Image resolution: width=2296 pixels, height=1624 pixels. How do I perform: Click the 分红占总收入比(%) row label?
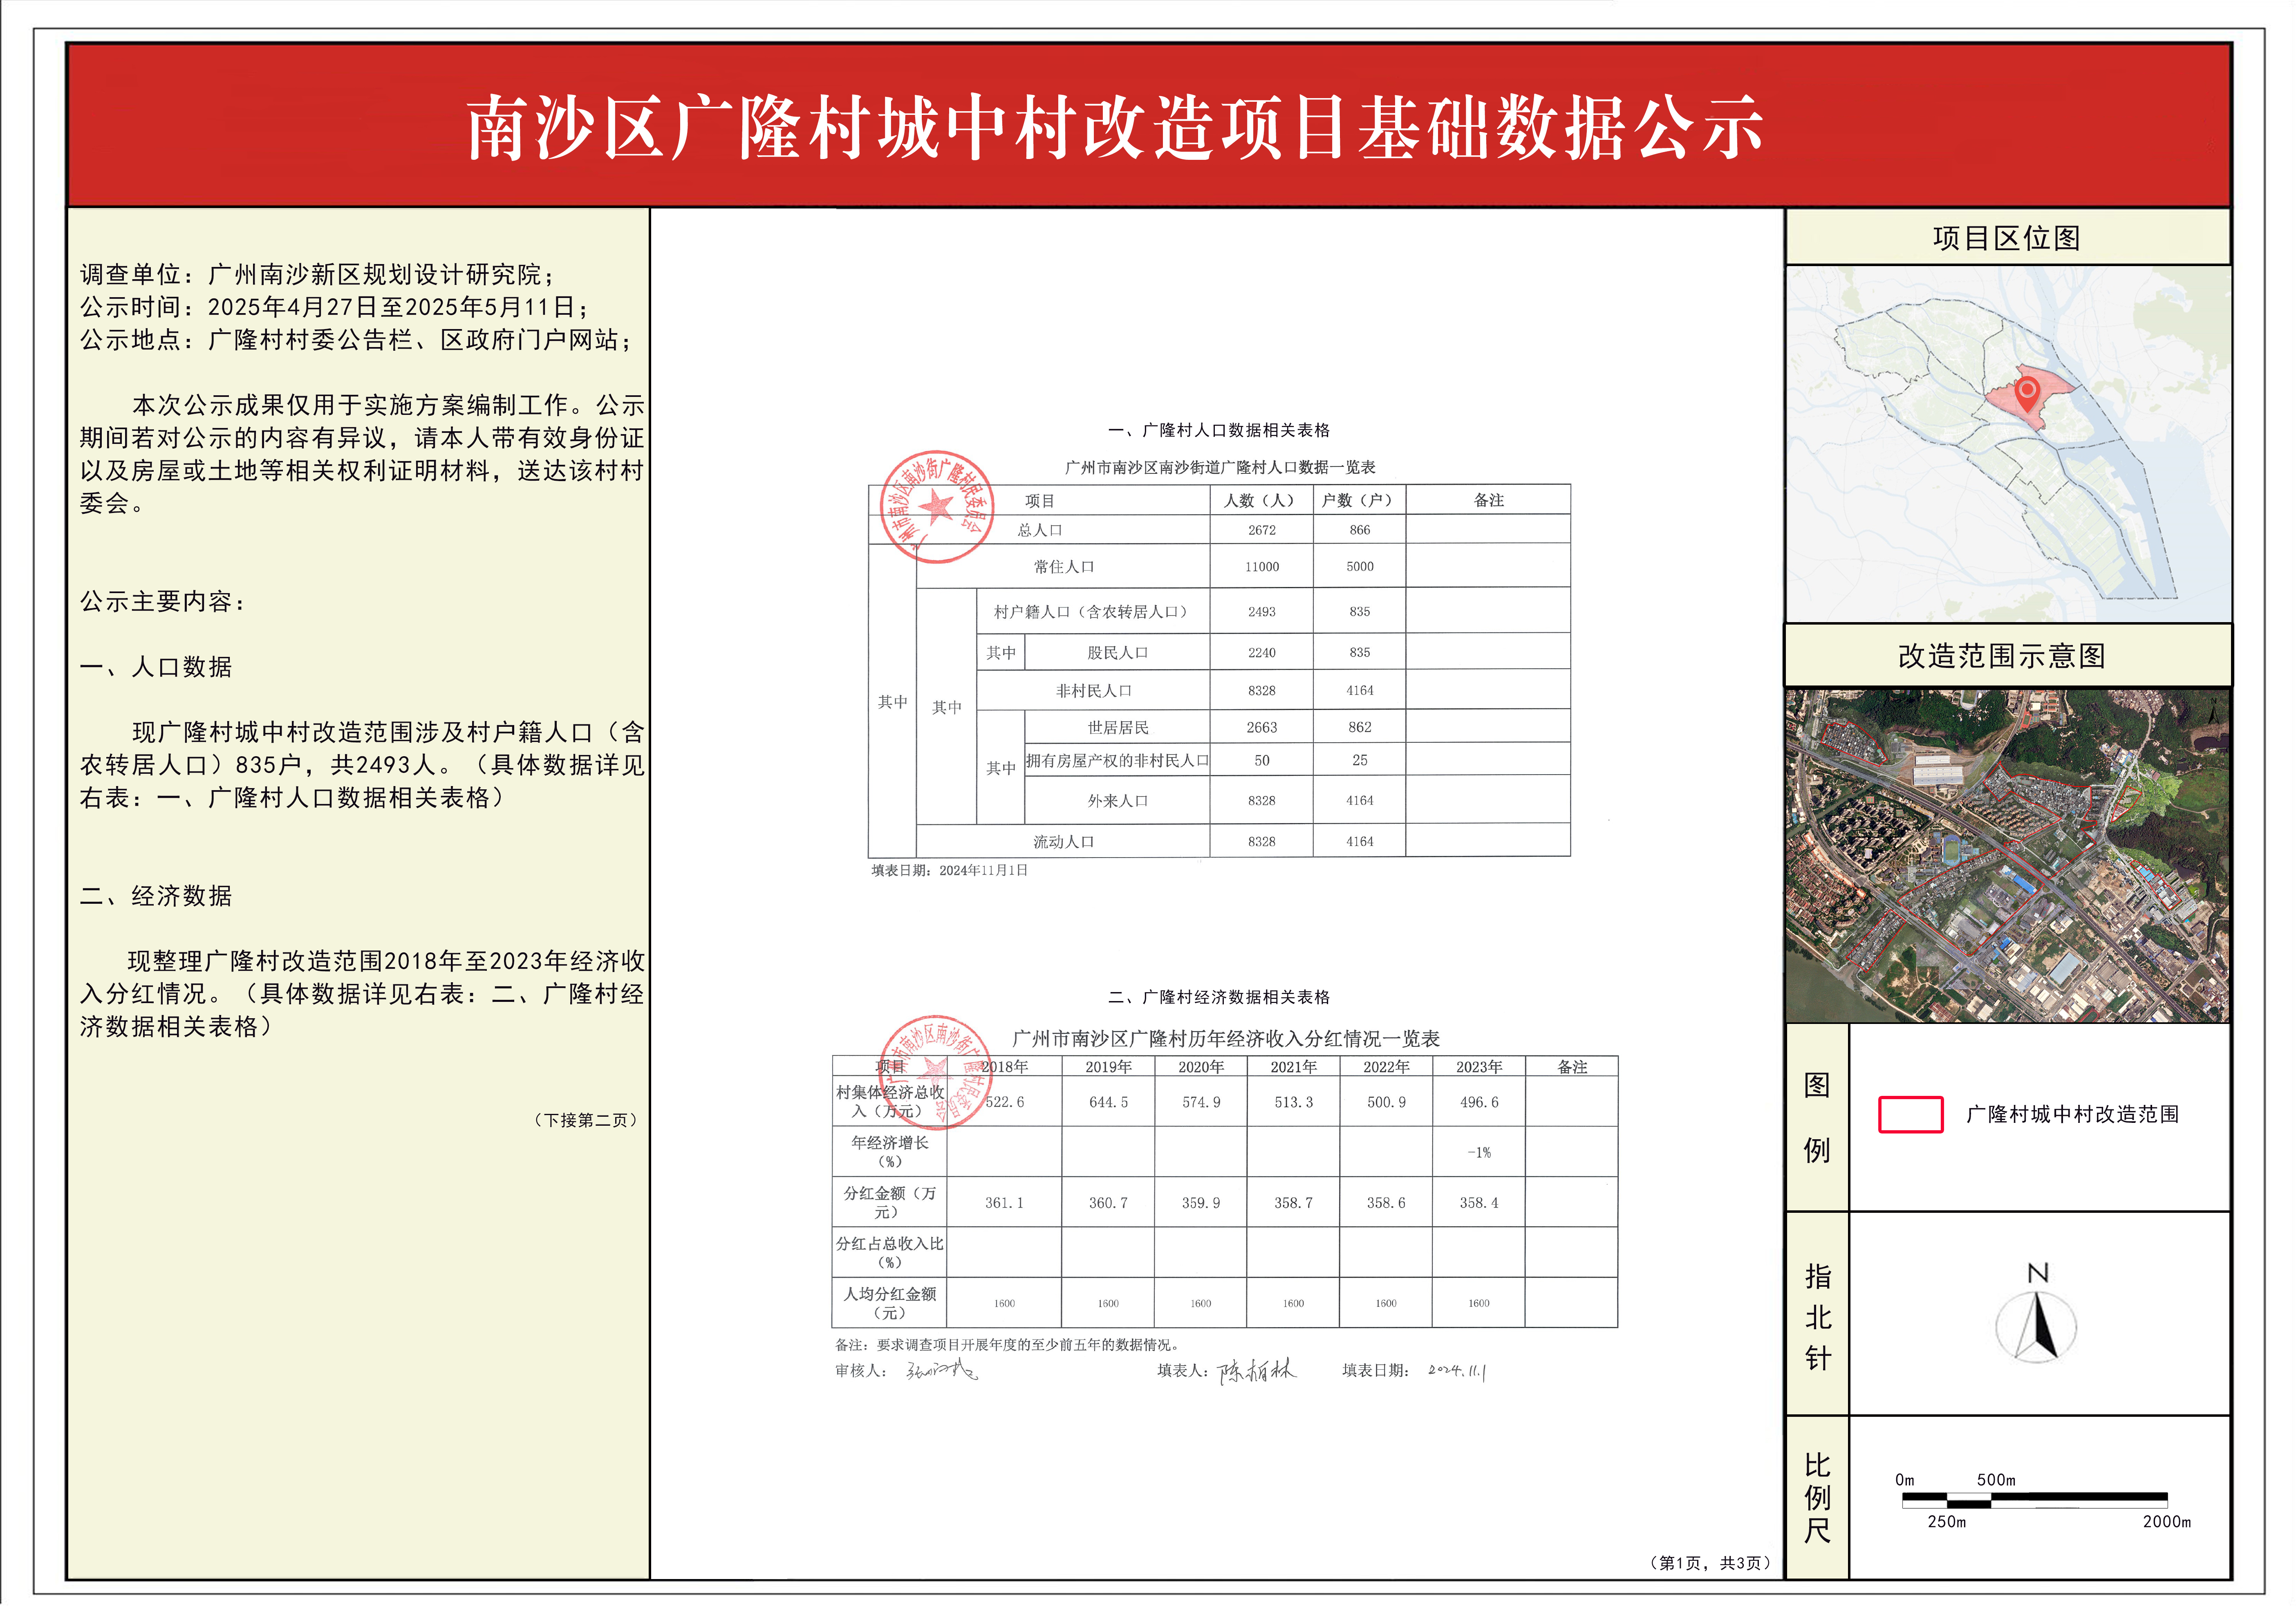coord(889,1253)
